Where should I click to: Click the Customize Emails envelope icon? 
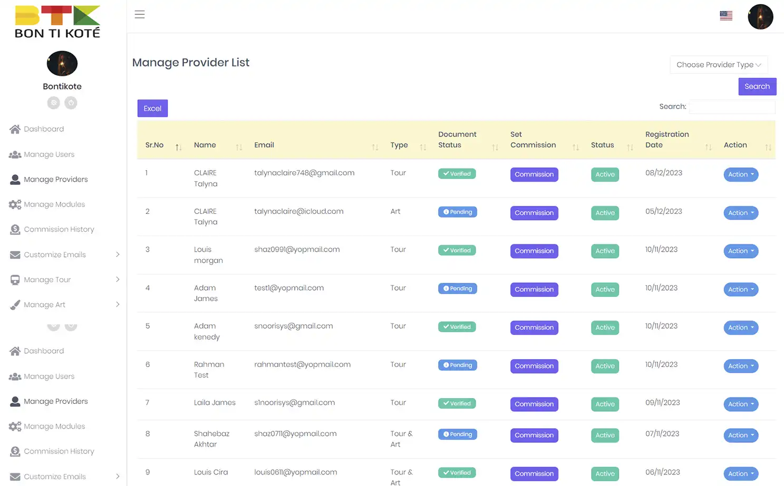point(14,254)
